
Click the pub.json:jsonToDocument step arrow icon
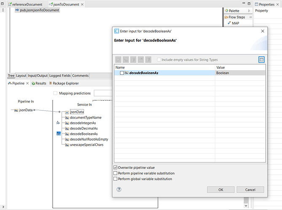tap(17, 10)
